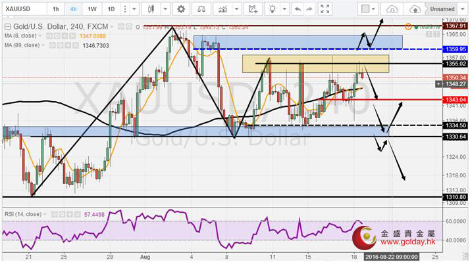The image size is (470, 262).
Task: Click the 1367.91 price label
Action: (x=456, y=26)
